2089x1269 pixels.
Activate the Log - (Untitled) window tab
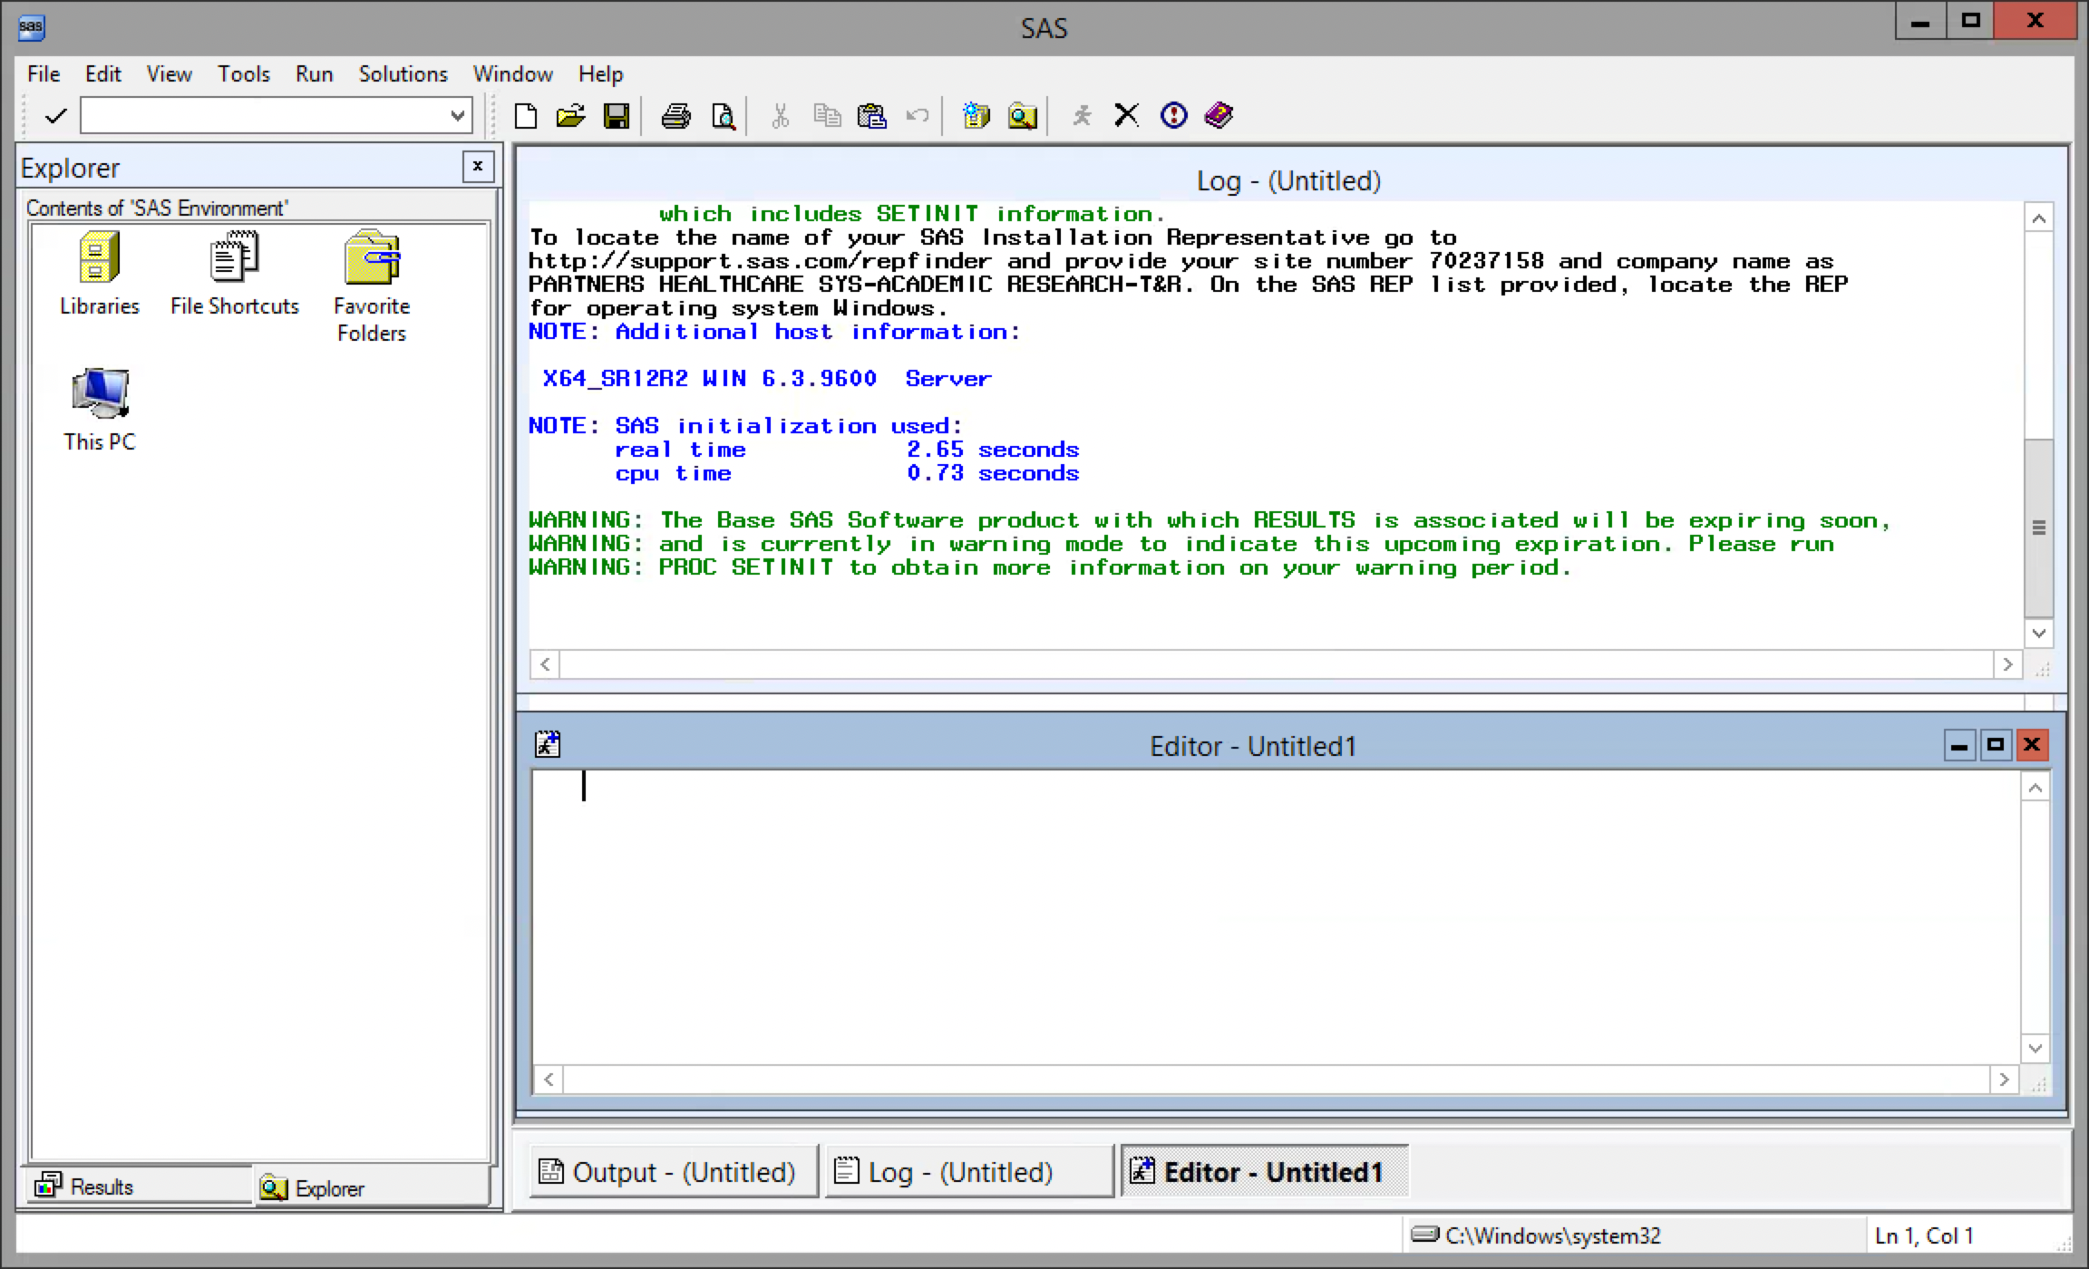[x=969, y=1172]
